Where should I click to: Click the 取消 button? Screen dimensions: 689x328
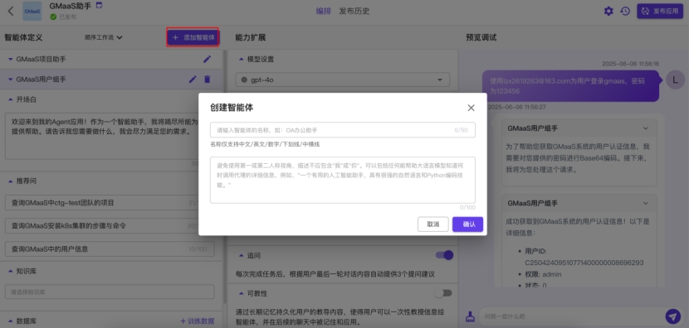(432, 224)
